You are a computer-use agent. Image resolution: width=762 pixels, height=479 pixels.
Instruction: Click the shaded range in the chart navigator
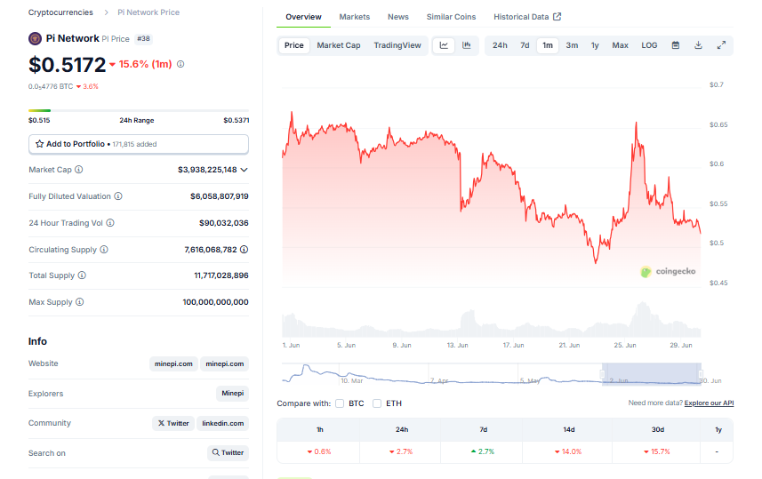652,374
